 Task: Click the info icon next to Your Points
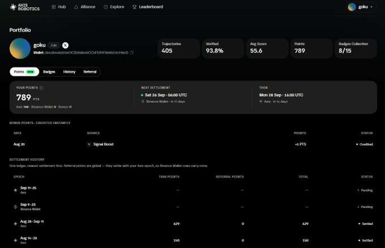(41, 88)
